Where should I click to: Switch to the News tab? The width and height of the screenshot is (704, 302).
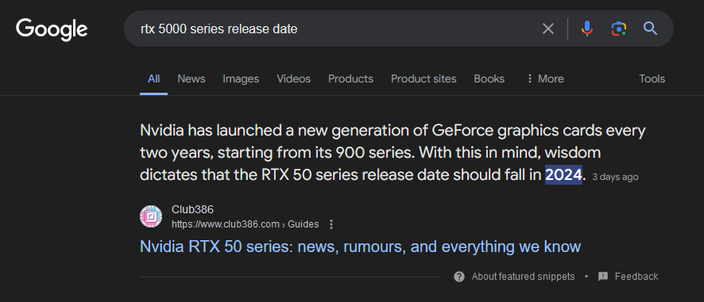coord(191,78)
